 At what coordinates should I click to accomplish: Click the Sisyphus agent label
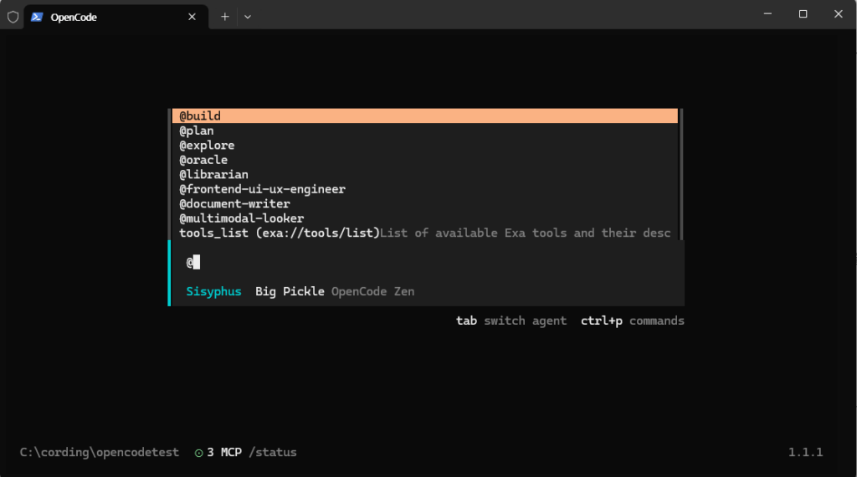tap(213, 292)
